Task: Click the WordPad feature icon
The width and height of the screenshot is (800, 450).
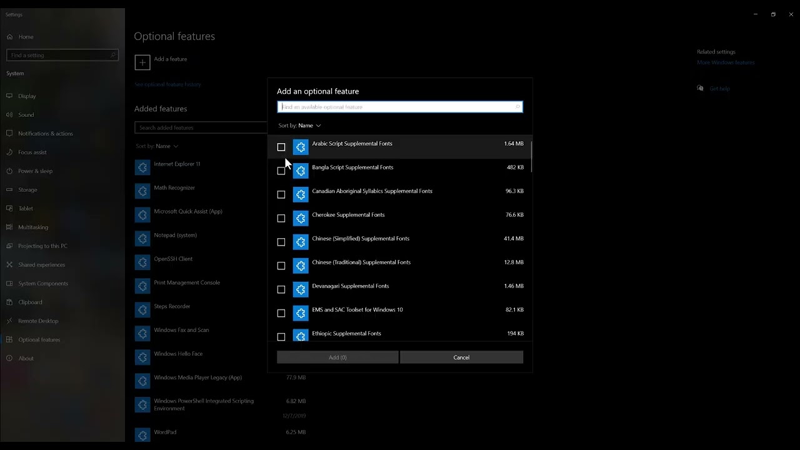Action: pyautogui.click(x=142, y=434)
